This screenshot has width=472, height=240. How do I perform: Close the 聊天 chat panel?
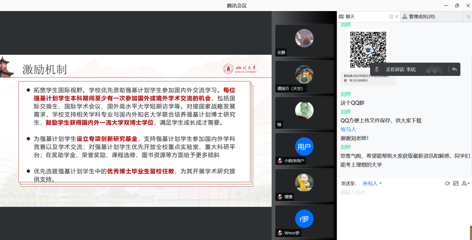click(x=396, y=17)
